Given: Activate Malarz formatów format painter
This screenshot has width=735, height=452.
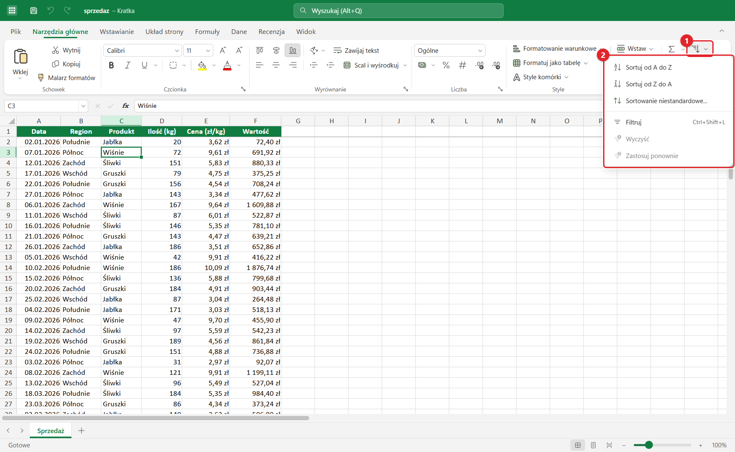Looking at the screenshot, I should (x=67, y=78).
